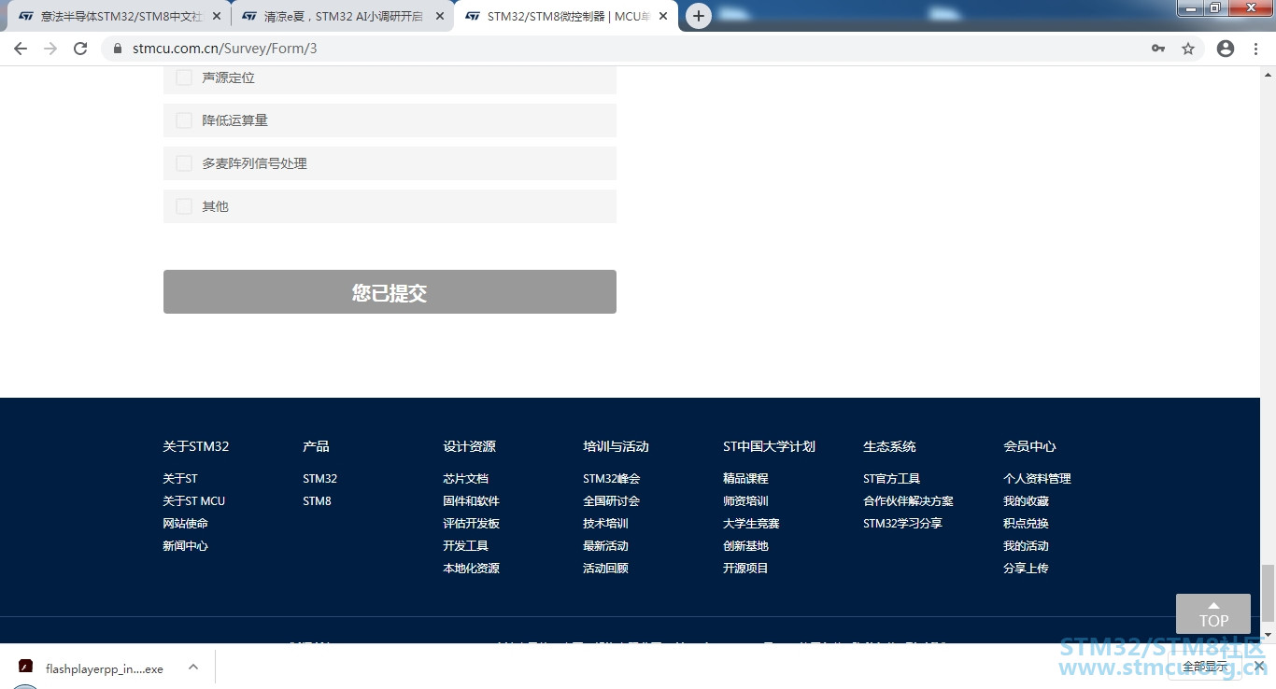1276x689 pixels.
Task: Open the 芯片文档 footer link
Action: (x=466, y=479)
